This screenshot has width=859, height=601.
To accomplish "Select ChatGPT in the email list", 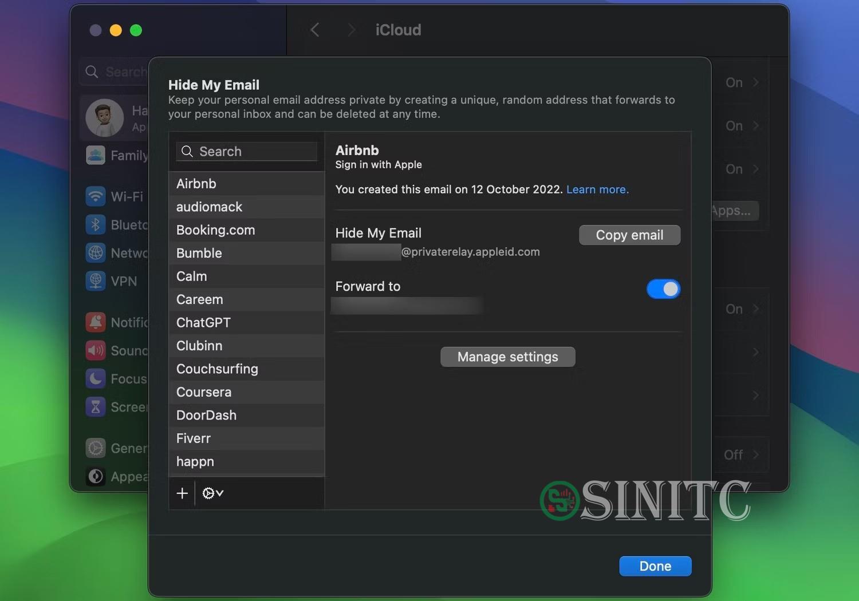I will coord(247,323).
